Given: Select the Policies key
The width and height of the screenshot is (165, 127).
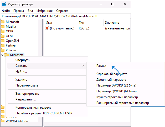Looking at the screenshot, I should (x=11, y=50).
